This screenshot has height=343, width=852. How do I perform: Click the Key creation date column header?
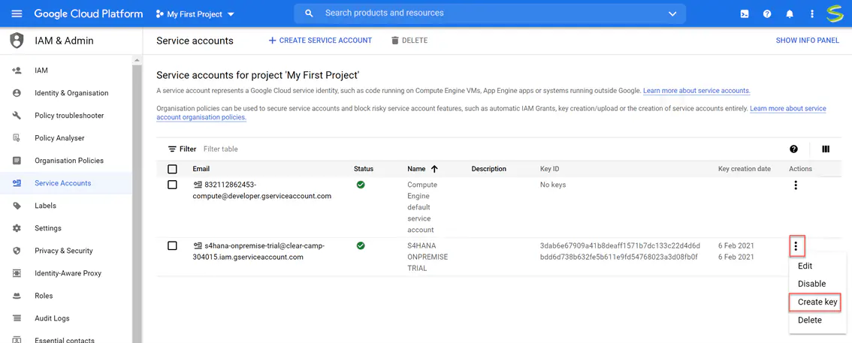745,169
